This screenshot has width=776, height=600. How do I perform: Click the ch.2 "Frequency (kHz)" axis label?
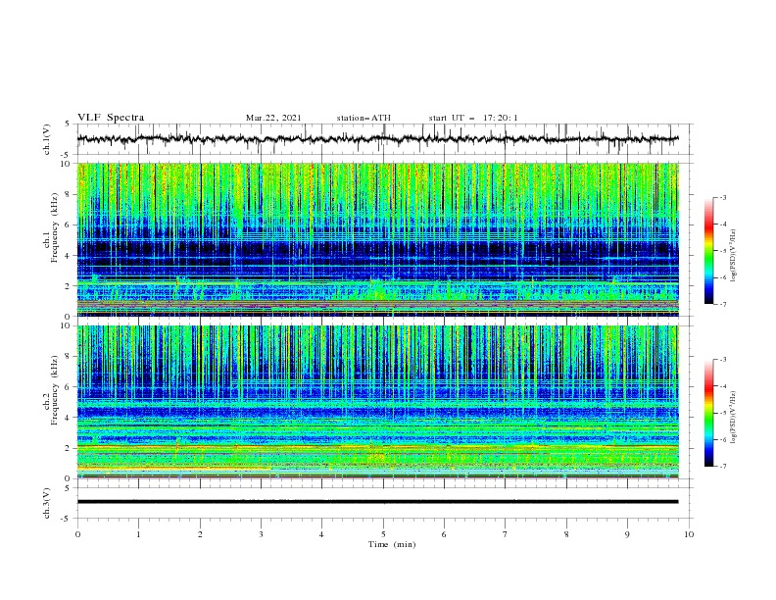pyautogui.click(x=55, y=389)
